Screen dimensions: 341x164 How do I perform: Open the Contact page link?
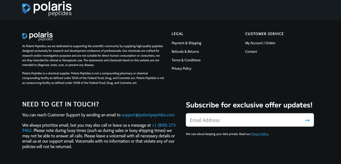(x=251, y=52)
